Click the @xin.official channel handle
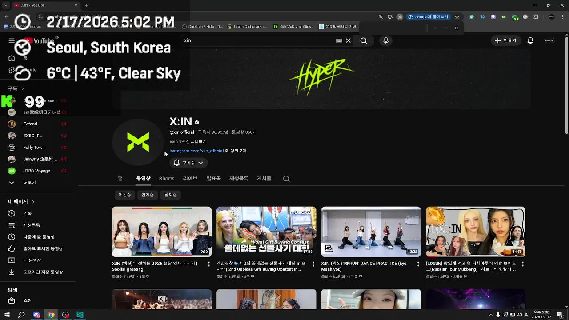The height and width of the screenshot is (320, 569). 182,132
